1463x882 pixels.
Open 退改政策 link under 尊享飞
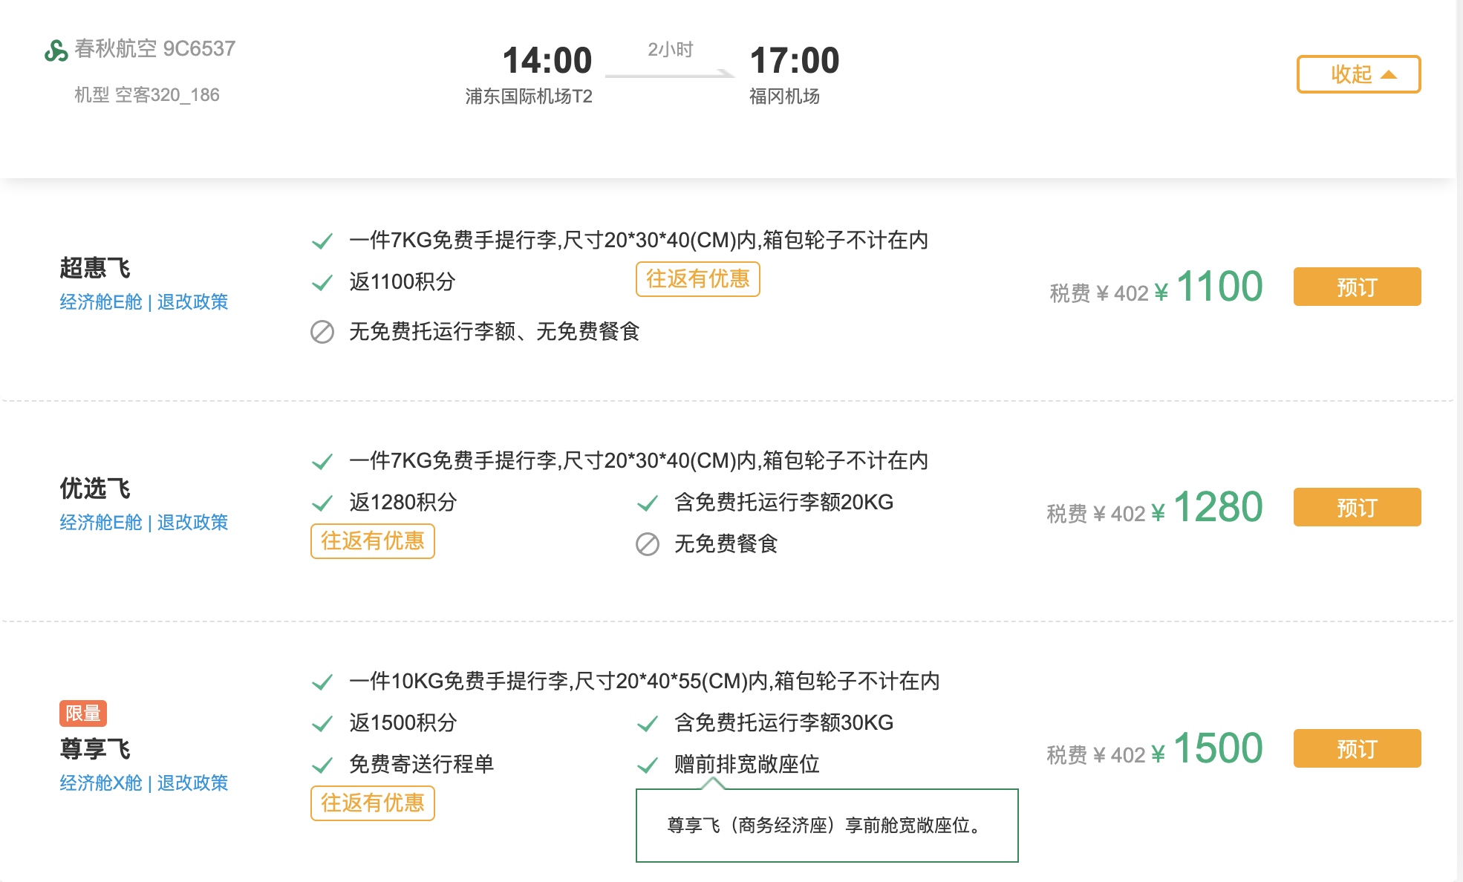click(x=192, y=783)
